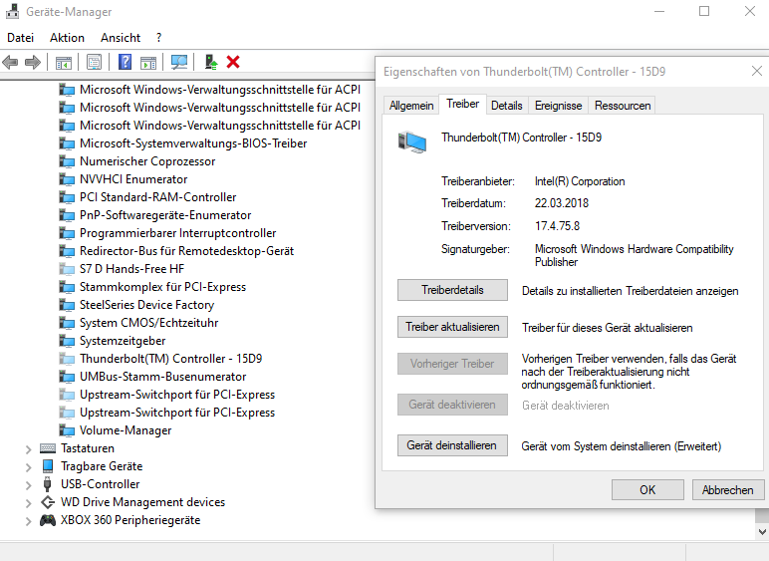769x561 pixels.
Task: Click the icon beside PCI Standard-RAM-Controller
Action: pyautogui.click(x=67, y=197)
